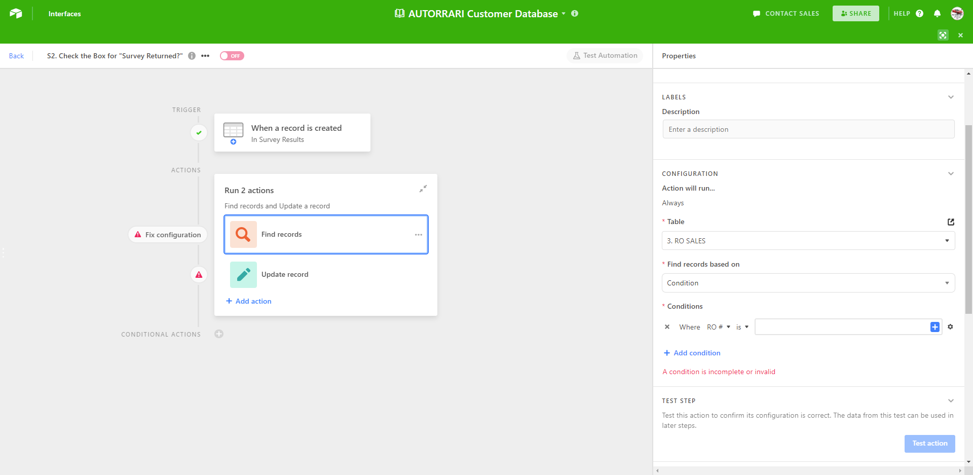The width and height of the screenshot is (973, 475).
Task: Close the automation panel with the X
Action: 960,35
